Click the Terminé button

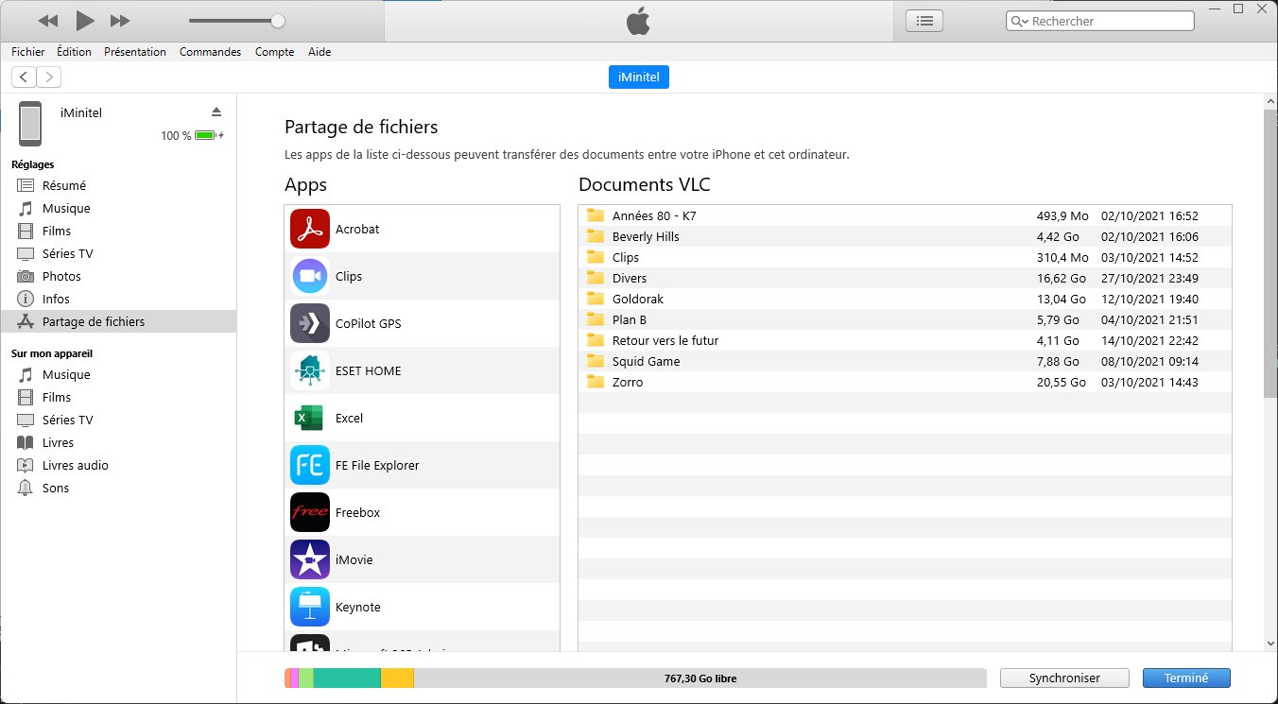coord(1186,678)
